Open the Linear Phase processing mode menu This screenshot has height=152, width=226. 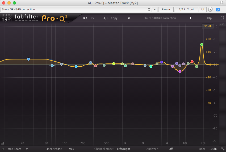point(54,149)
